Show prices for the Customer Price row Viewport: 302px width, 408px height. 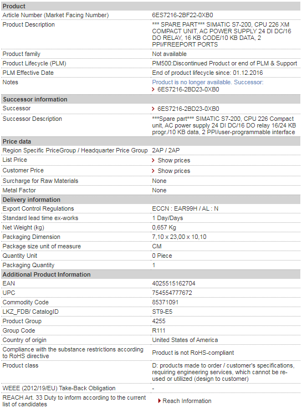point(174,171)
